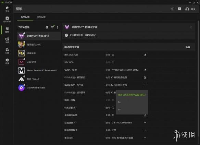Viewport: 200px width, 145px height.
Task: Select the 赛博朋克 2077 program
Action: (39, 45)
